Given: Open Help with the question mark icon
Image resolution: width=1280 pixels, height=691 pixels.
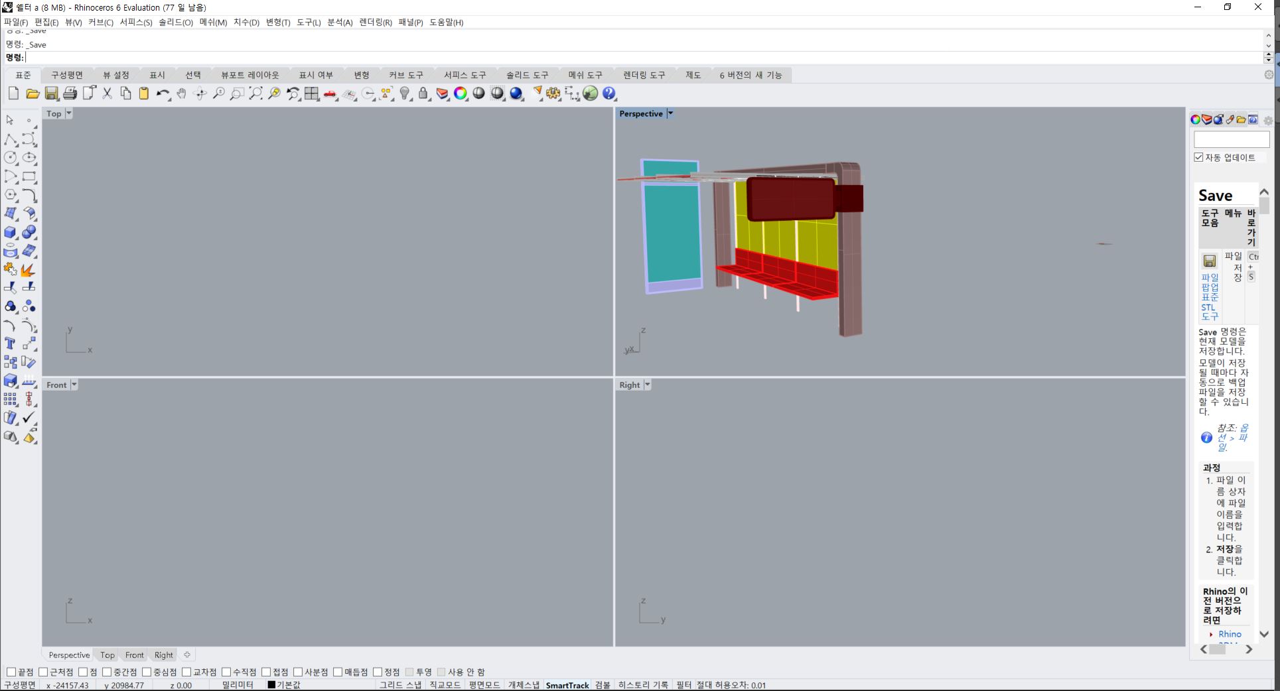Looking at the screenshot, I should 609,94.
